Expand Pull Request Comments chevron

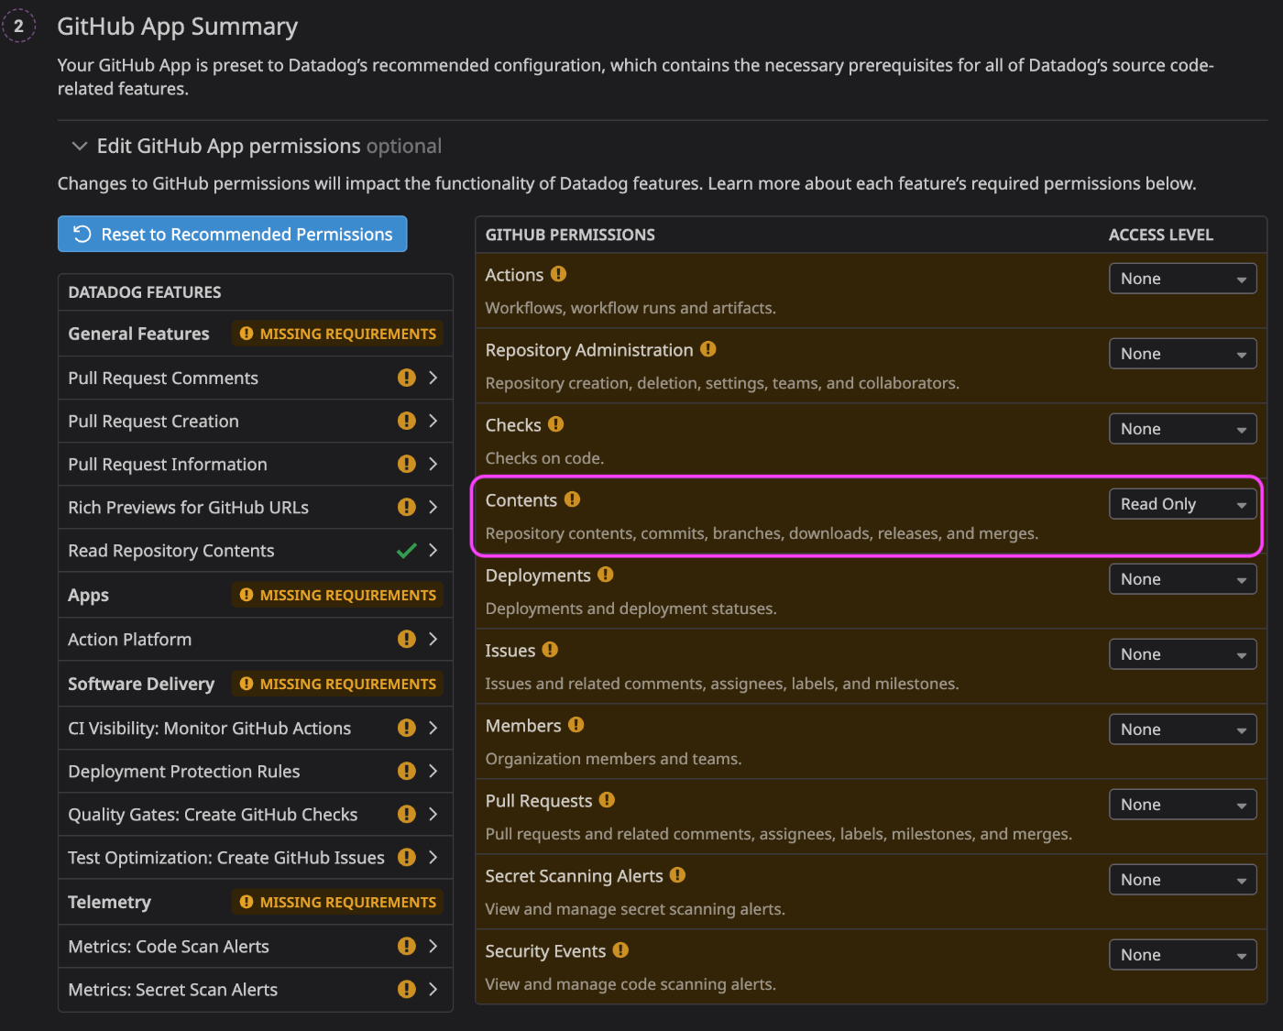click(433, 378)
